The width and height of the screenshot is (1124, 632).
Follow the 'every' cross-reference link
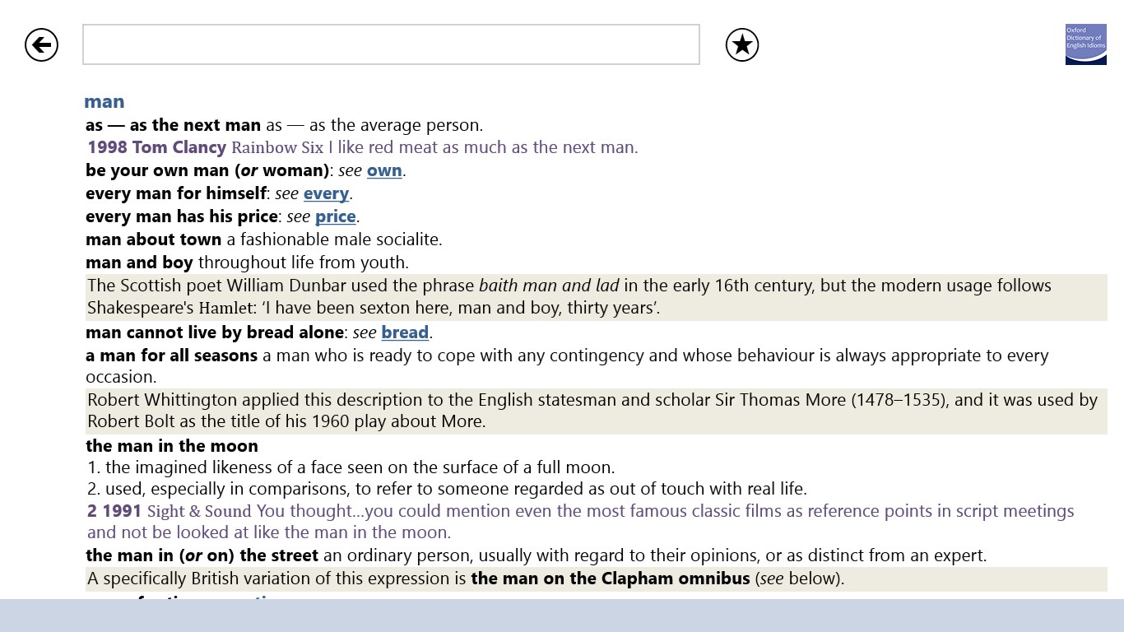click(x=326, y=193)
